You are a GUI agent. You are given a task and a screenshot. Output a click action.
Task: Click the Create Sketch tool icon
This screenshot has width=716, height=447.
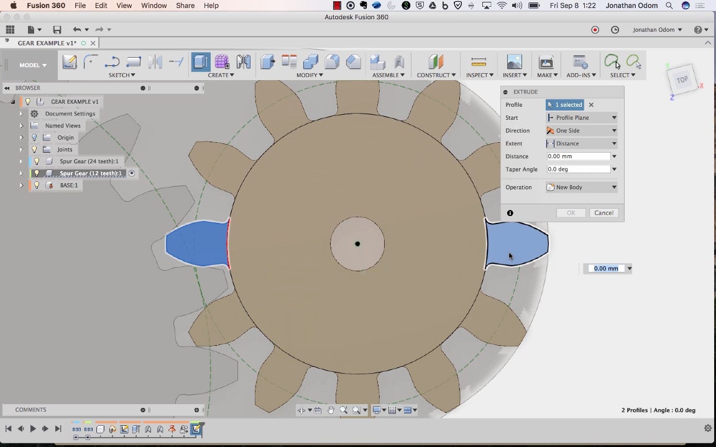click(x=70, y=62)
